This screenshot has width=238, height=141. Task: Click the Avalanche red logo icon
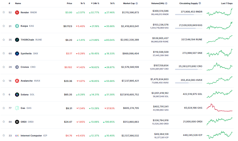[17, 81]
